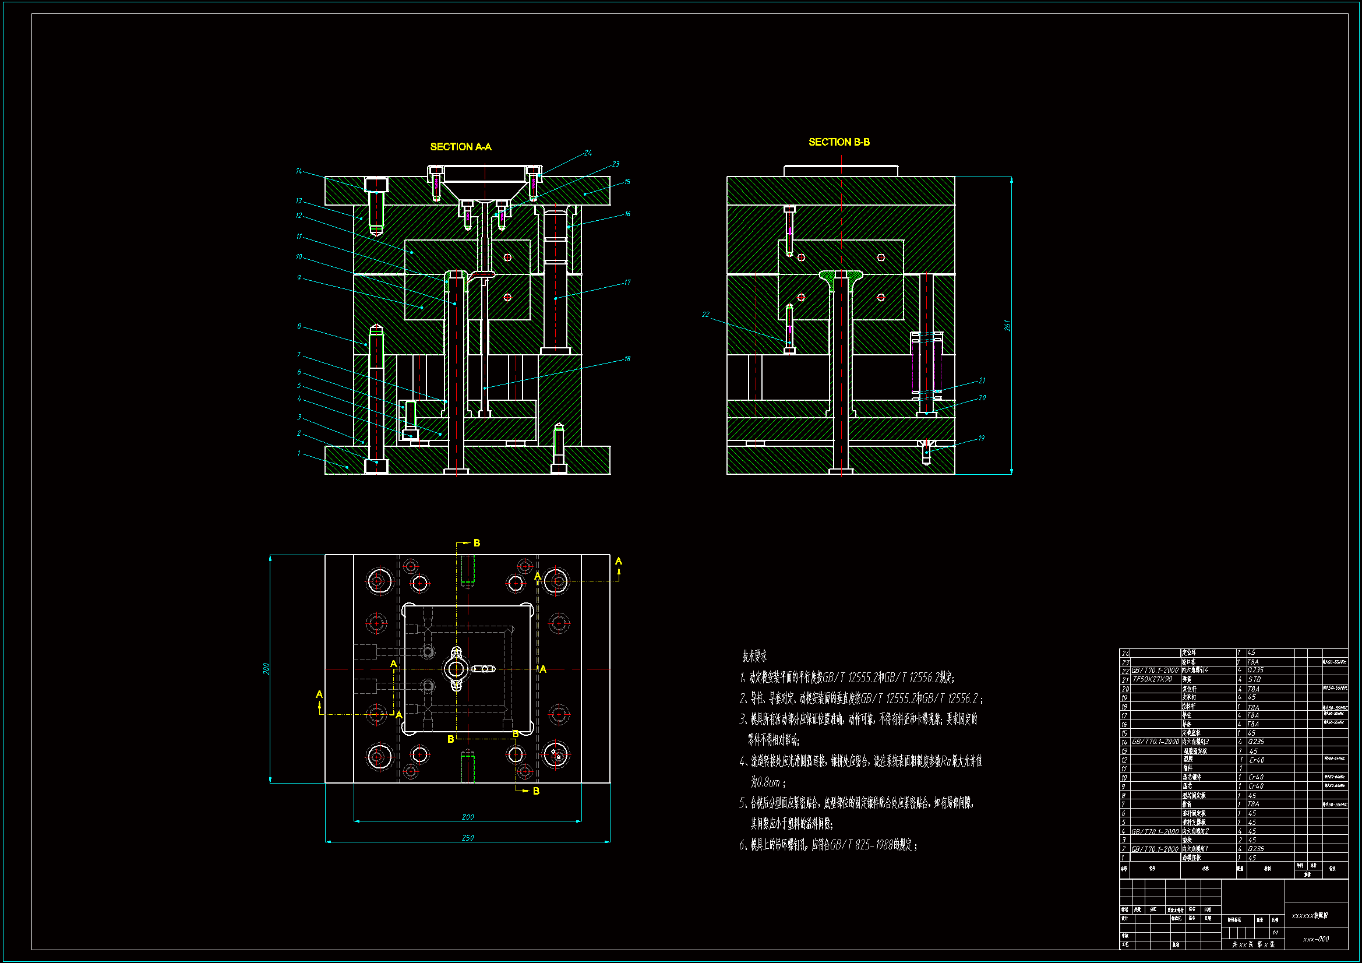
Task: Click the TF50X27X90 entry in parts list
Action: pos(1152,679)
